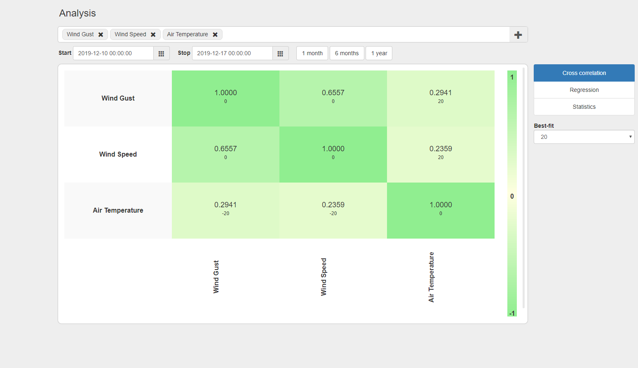Switch to the Cross correlation tab
This screenshot has width=638, height=368.
tap(584, 73)
